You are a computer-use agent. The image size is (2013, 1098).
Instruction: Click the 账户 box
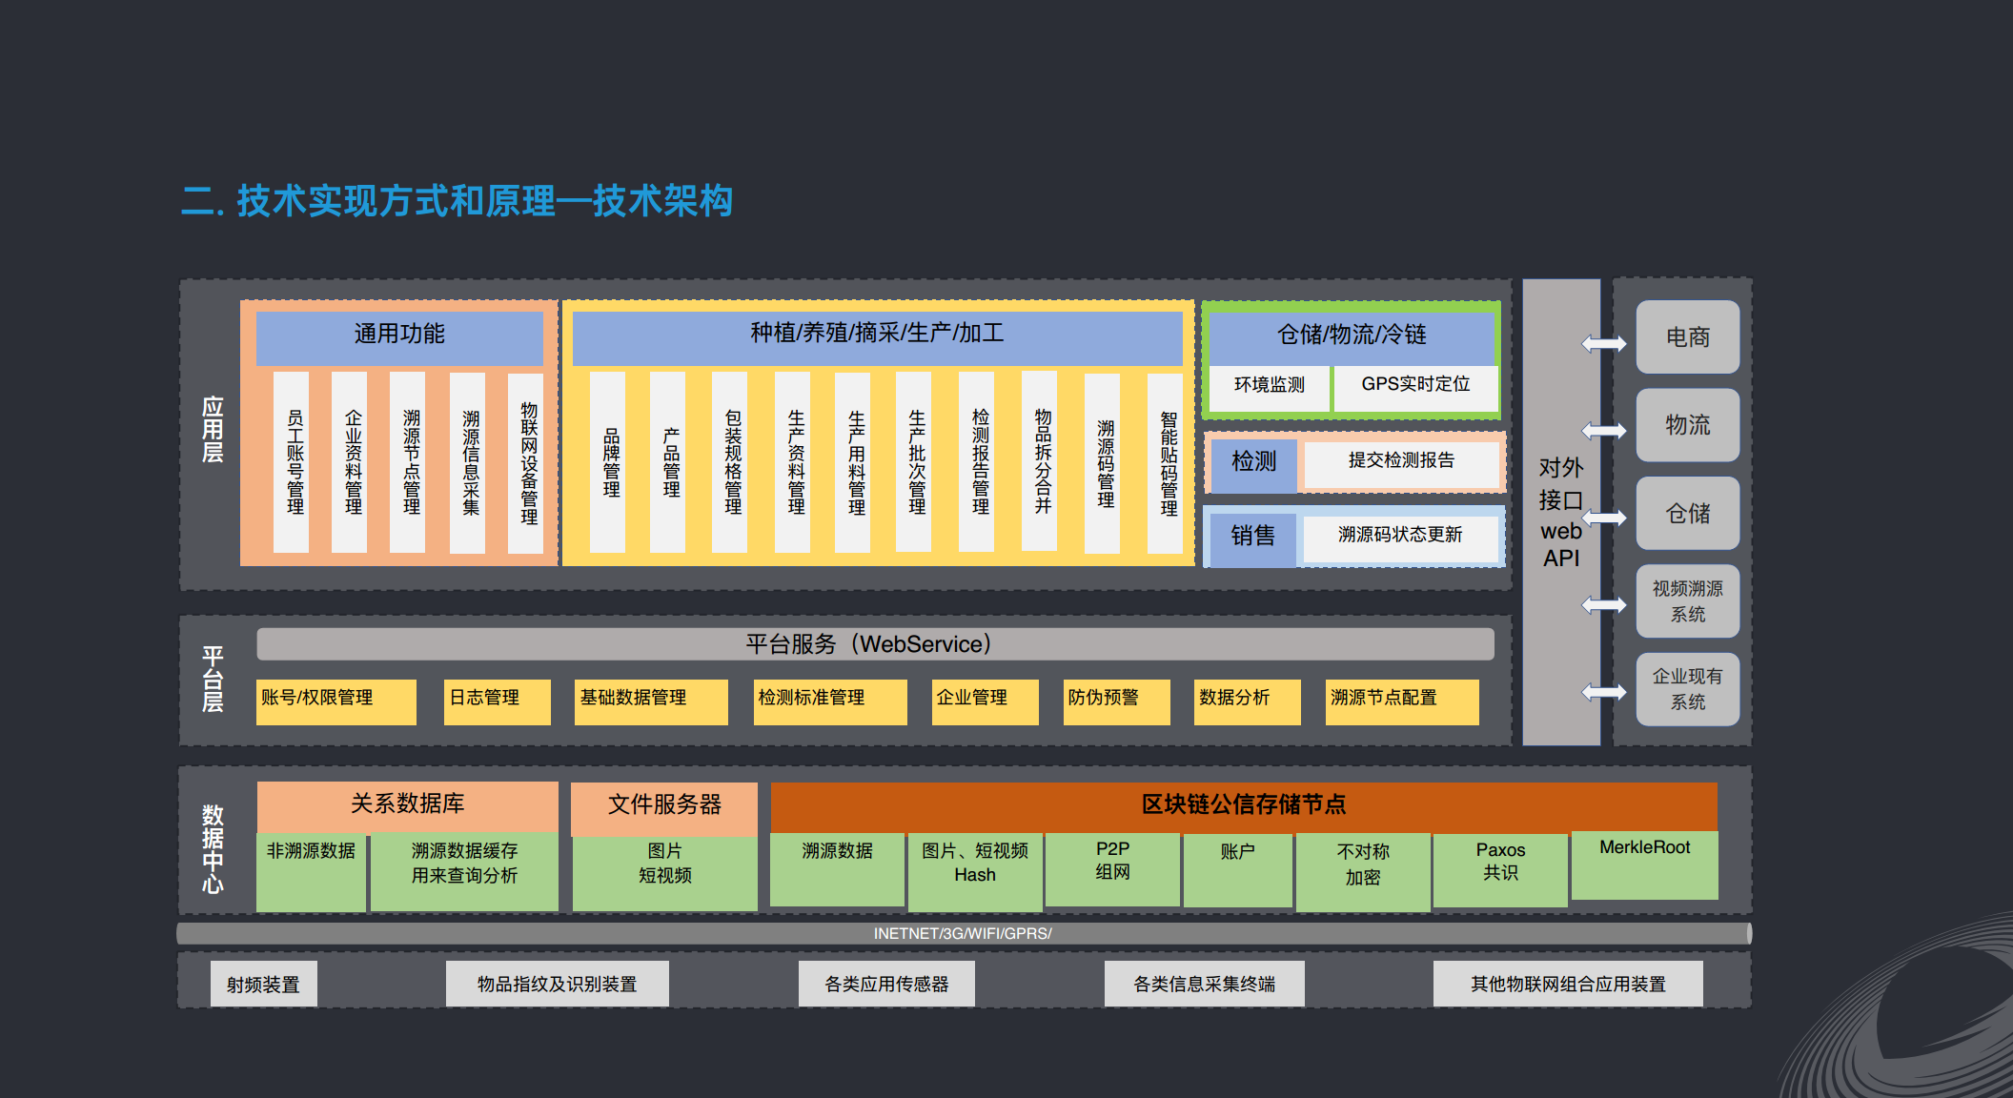coord(1237,869)
